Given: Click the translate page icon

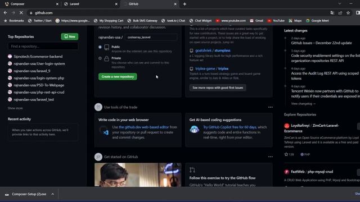Looking at the screenshot, I should click(x=332, y=13).
